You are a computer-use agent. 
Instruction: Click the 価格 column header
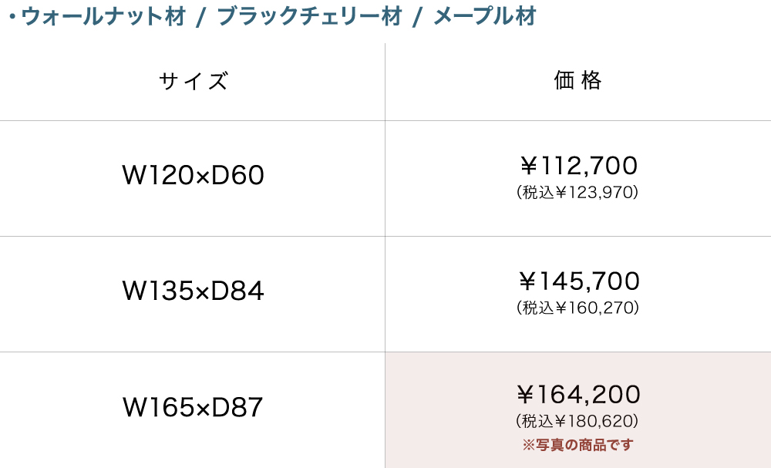click(577, 80)
